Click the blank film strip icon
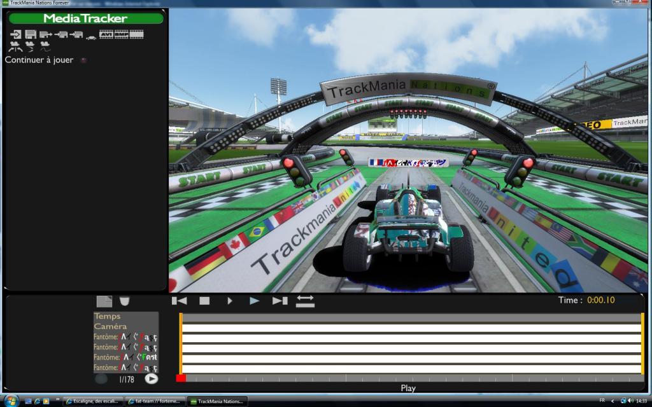This screenshot has width=652, height=407. point(136,34)
